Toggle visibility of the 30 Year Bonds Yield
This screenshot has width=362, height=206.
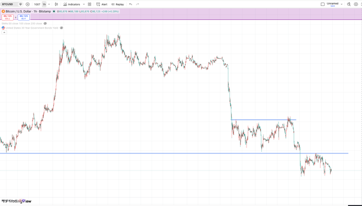click(61, 28)
